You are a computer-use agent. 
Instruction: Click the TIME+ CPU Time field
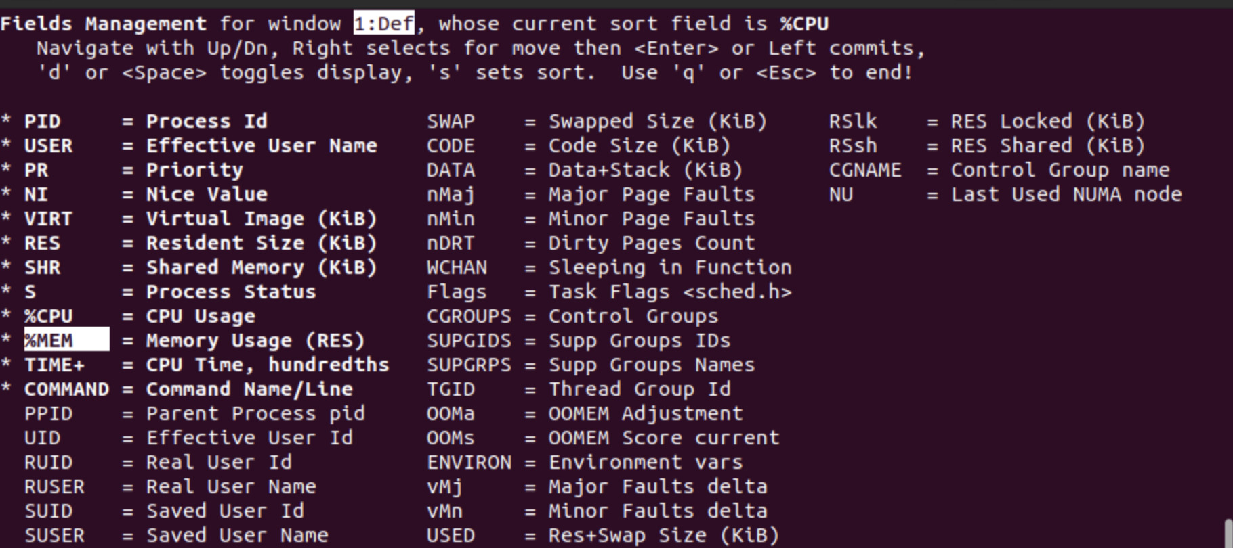click(x=54, y=365)
